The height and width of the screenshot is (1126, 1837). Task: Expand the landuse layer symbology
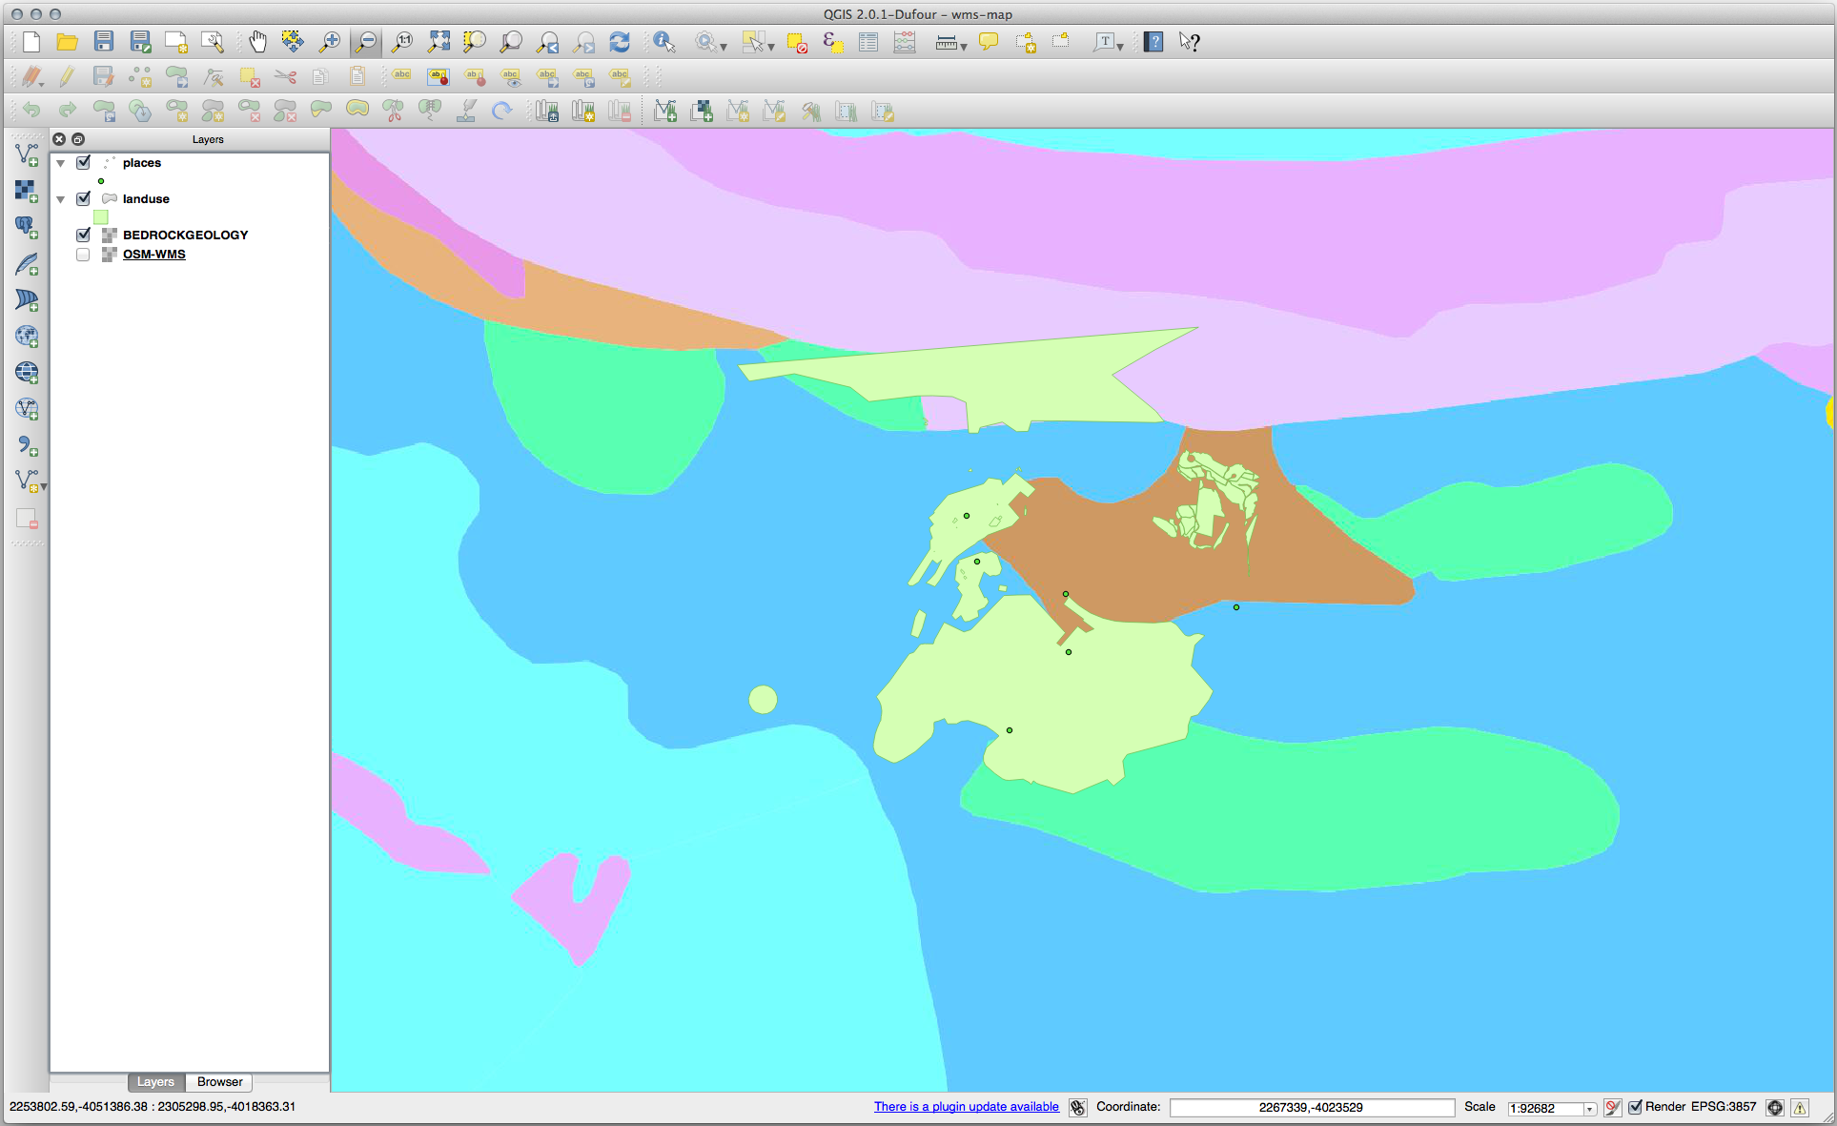pos(60,198)
